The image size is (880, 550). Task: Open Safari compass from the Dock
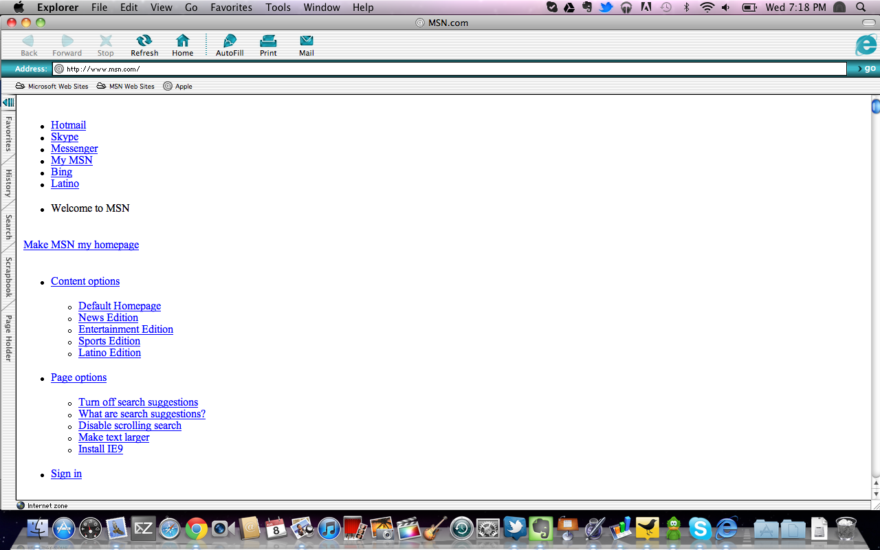tap(169, 529)
